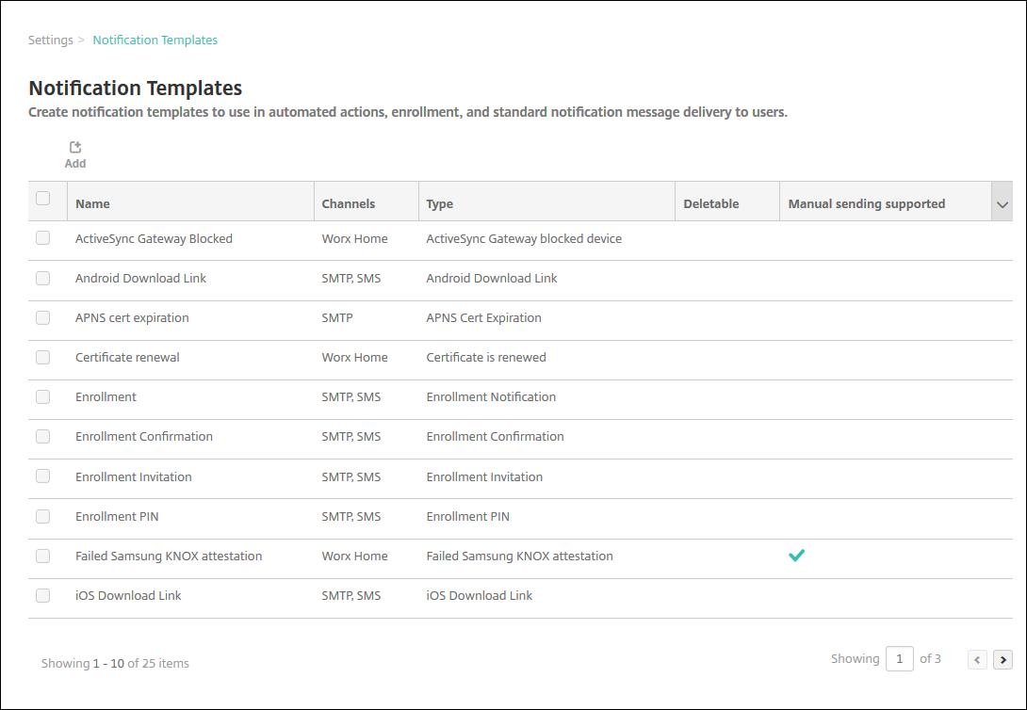Image resolution: width=1027 pixels, height=710 pixels.
Task: Select the Certificate renewal template name
Action: [127, 357]
